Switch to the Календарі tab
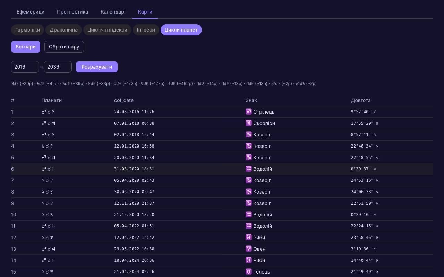 pyautogui.click(x=113, y=12)
